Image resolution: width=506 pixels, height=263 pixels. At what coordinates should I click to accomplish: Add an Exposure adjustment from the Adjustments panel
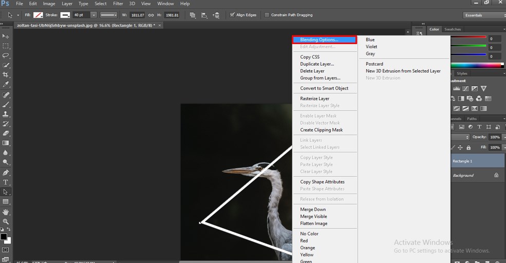click(x=474, y=89)
